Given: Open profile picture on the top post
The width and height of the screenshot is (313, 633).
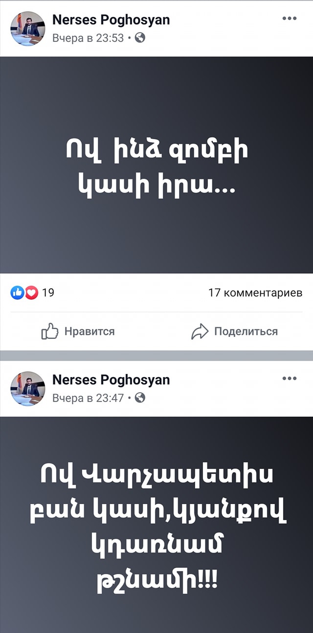Looking at the screenshot, I should tap(27, 28).
